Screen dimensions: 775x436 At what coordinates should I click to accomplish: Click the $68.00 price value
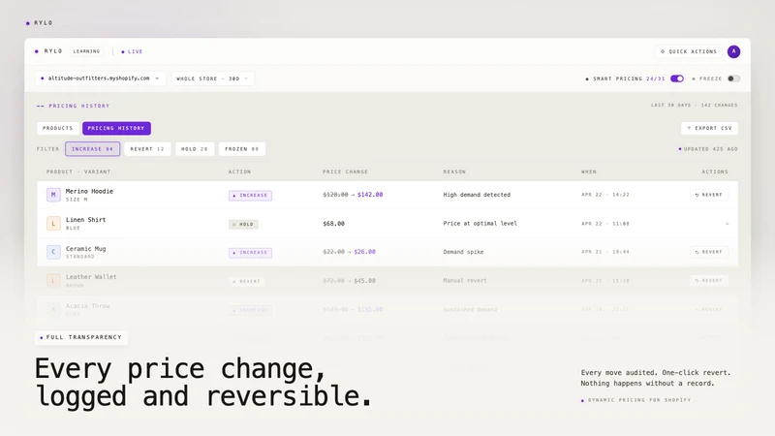coord(333,224)
